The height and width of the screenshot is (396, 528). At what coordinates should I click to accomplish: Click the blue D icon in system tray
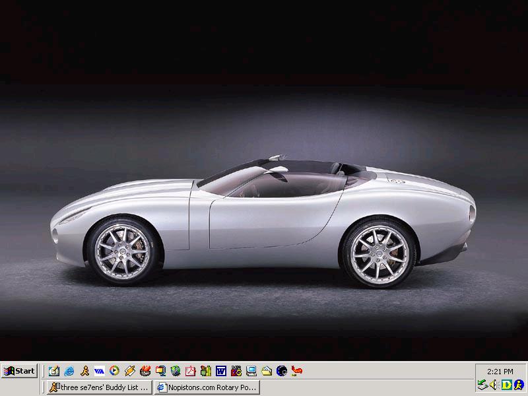pos(507,385)
